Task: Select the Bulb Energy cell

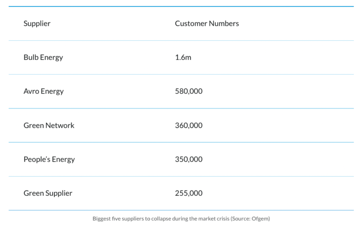Action: coord(43,57)
